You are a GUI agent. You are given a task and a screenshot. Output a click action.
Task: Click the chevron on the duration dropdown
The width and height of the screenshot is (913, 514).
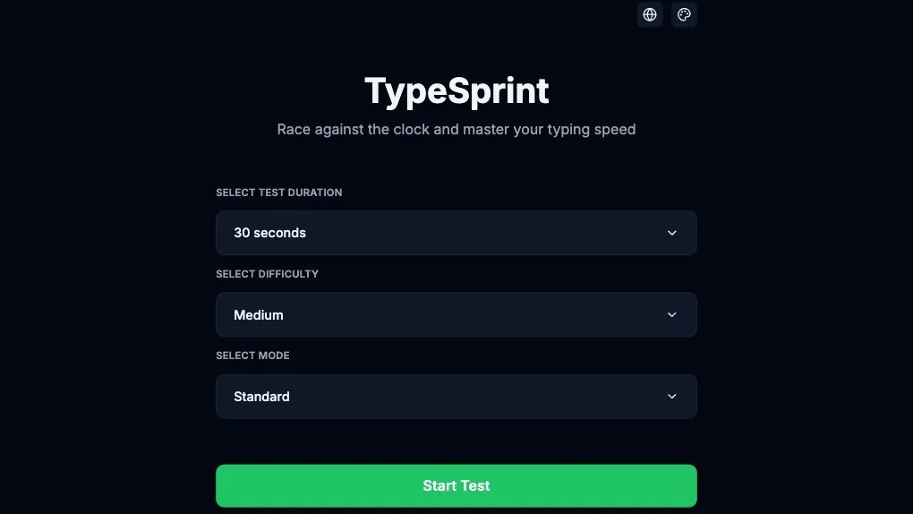(672, 233)
